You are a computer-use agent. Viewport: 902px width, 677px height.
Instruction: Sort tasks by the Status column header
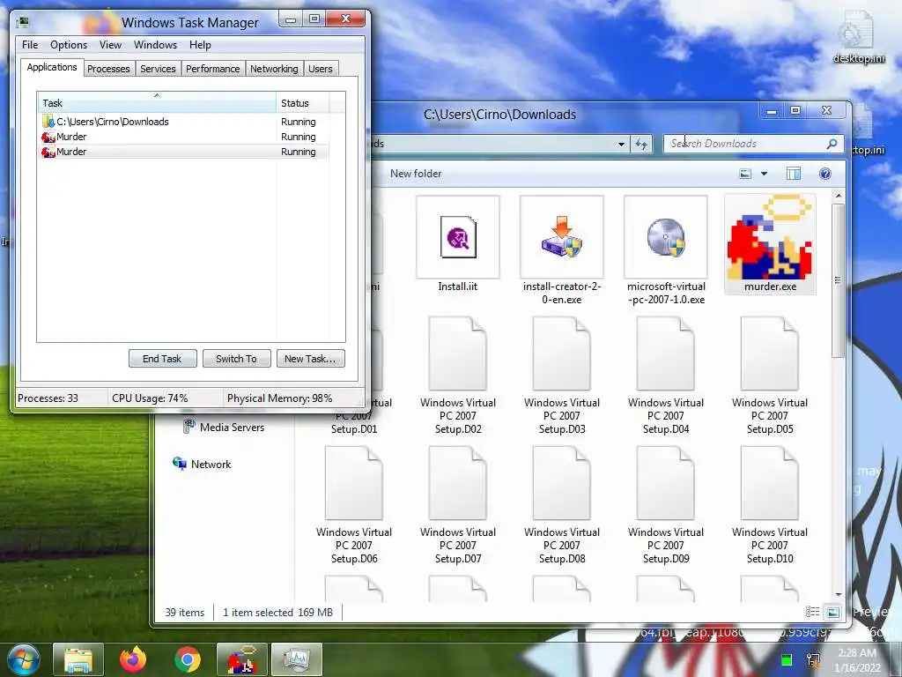tap(303, 103)
